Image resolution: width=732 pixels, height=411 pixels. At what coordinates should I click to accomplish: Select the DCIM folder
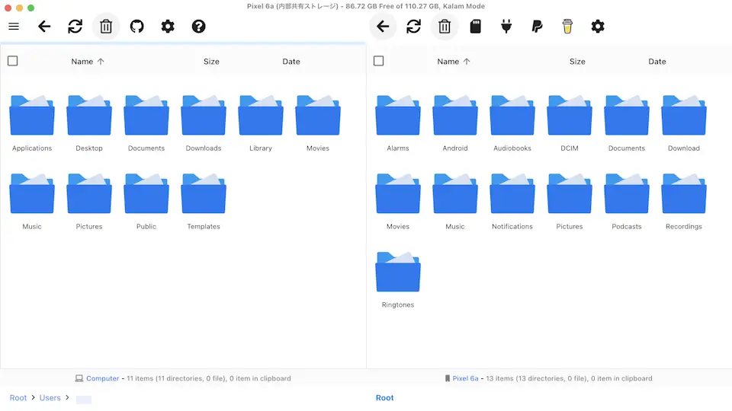570,122
